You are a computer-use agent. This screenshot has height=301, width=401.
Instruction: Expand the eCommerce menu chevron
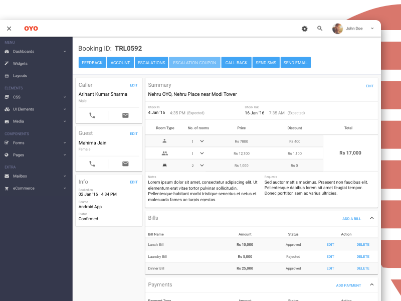point(65,188)
